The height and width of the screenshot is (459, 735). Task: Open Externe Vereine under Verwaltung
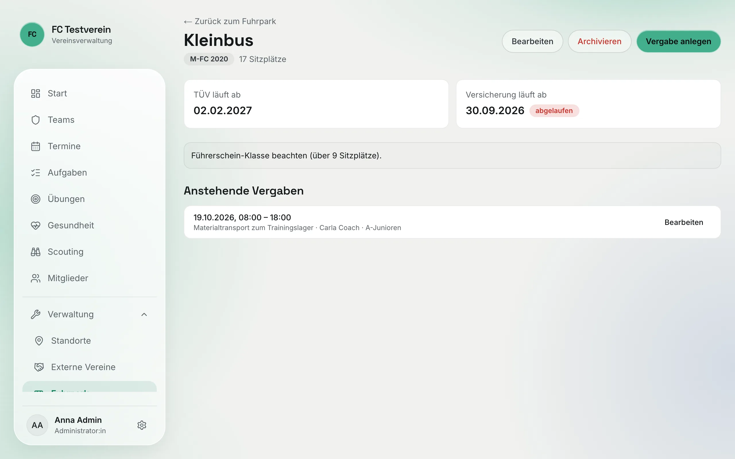tap(90, 367)
